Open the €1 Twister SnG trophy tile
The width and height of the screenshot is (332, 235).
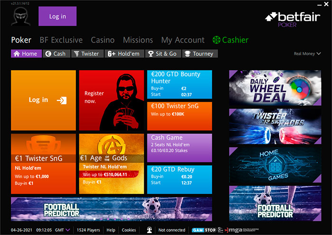43,163
